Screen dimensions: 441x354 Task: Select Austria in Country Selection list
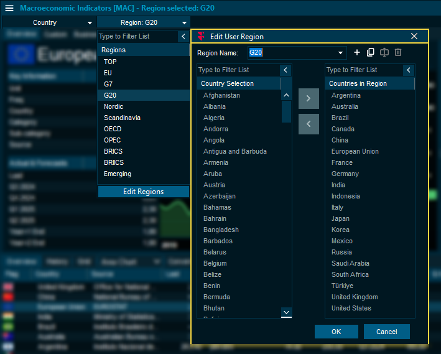point(214,185)
